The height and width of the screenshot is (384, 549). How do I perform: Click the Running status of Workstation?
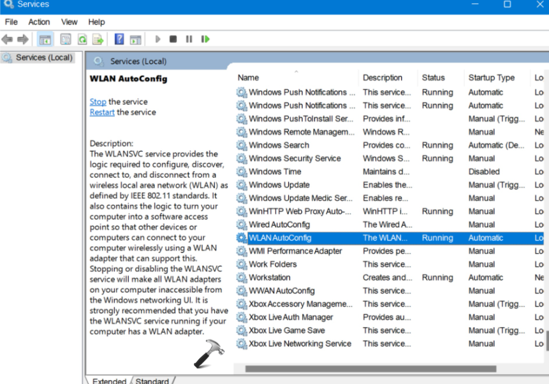coord(437,277)
